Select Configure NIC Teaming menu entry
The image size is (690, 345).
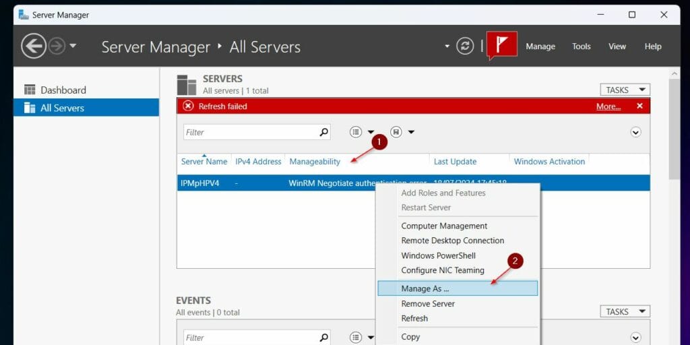click(x=443, y=270)
